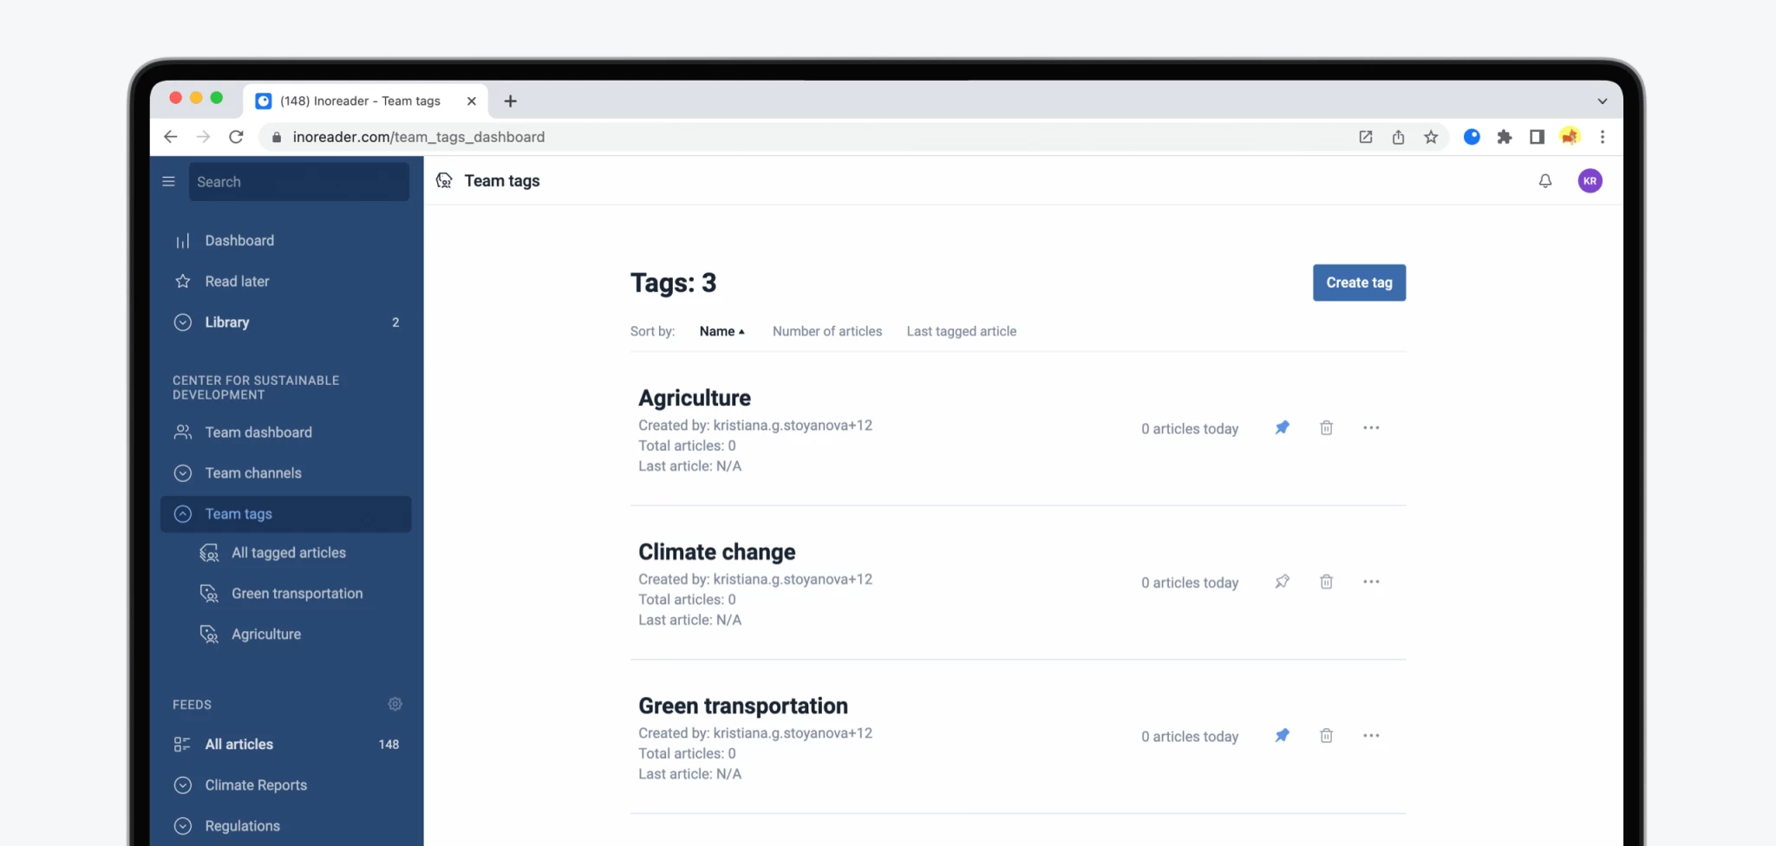Delete the Agriculture tag
The width and height of the screenshot is (1776, 846).
pos(1326,427)
